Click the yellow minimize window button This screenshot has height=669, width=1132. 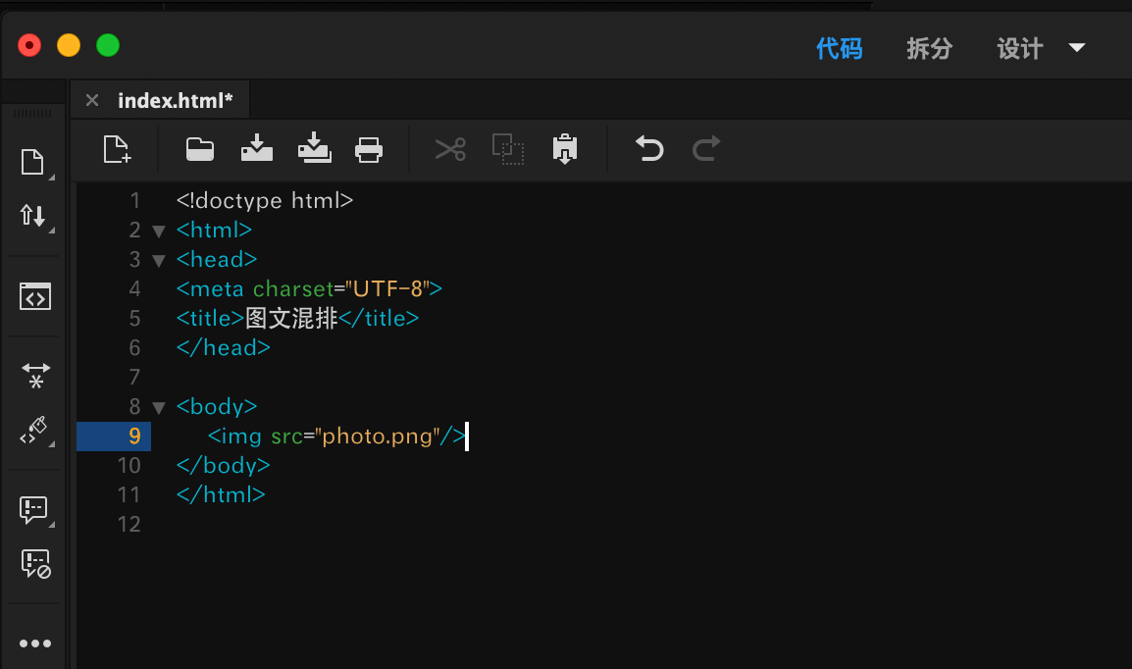point(69,45)
